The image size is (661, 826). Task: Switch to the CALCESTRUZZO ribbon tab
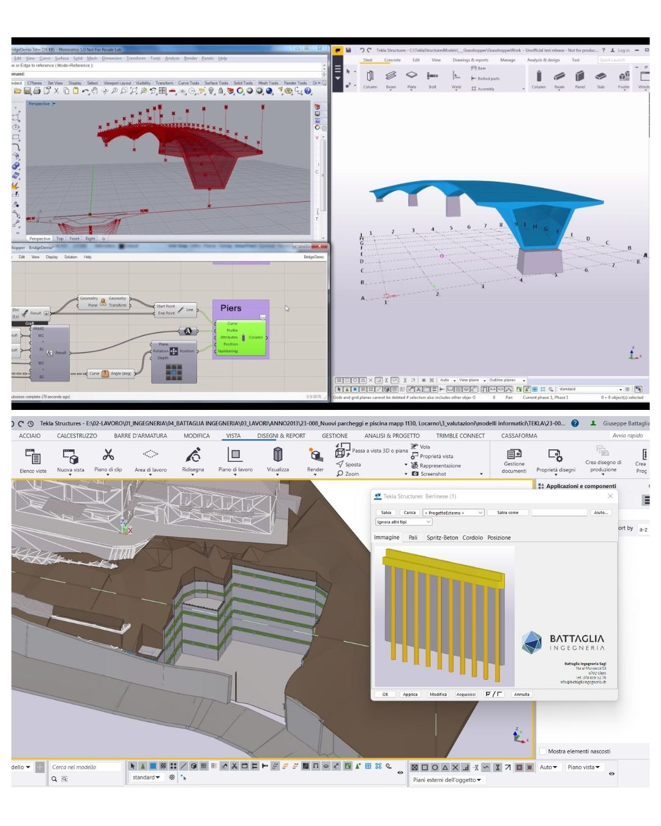coord(77,436)
